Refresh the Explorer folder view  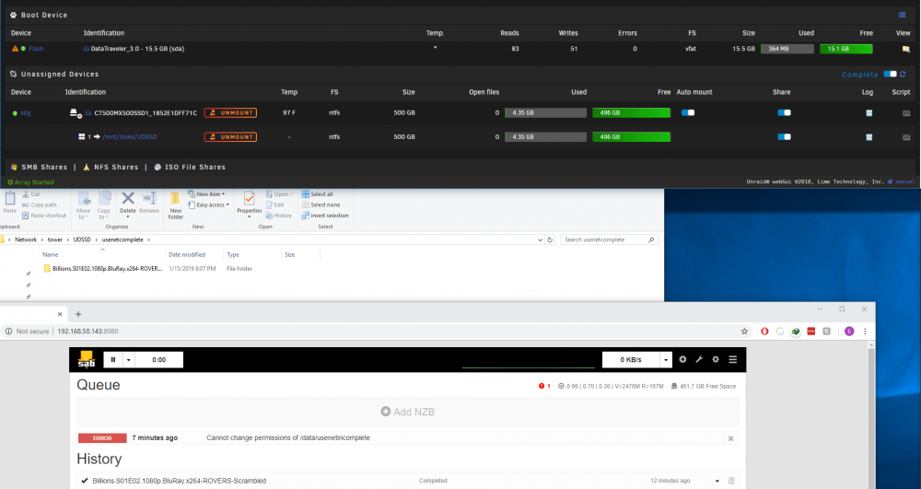coord(550,239)
